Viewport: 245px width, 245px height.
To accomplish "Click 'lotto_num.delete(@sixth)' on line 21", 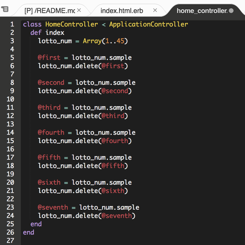I will (83, 191).
